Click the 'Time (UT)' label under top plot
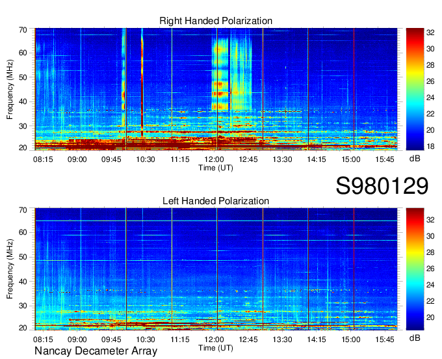The height and width of the screenshot is (359, 442). coord(216,168)
